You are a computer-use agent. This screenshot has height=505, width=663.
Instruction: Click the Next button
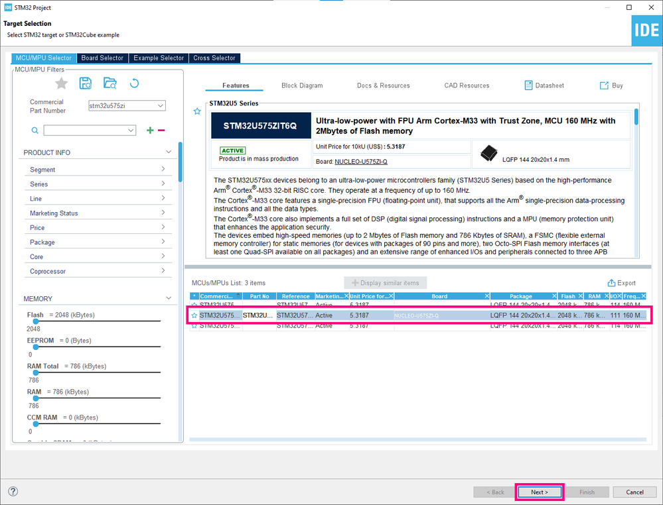coord(540,492)
